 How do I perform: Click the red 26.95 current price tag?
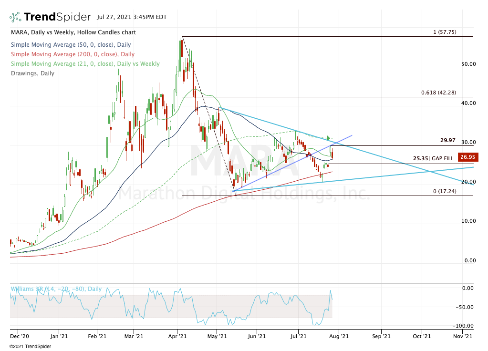[x=466, y=157]
